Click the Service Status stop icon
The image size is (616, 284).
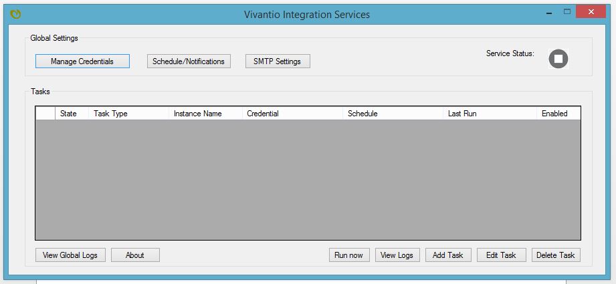click(x=558, y=59)
